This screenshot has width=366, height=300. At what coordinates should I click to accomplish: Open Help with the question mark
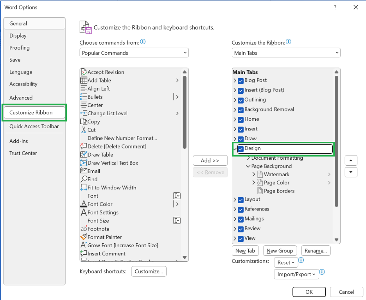(x=335, y=7)
